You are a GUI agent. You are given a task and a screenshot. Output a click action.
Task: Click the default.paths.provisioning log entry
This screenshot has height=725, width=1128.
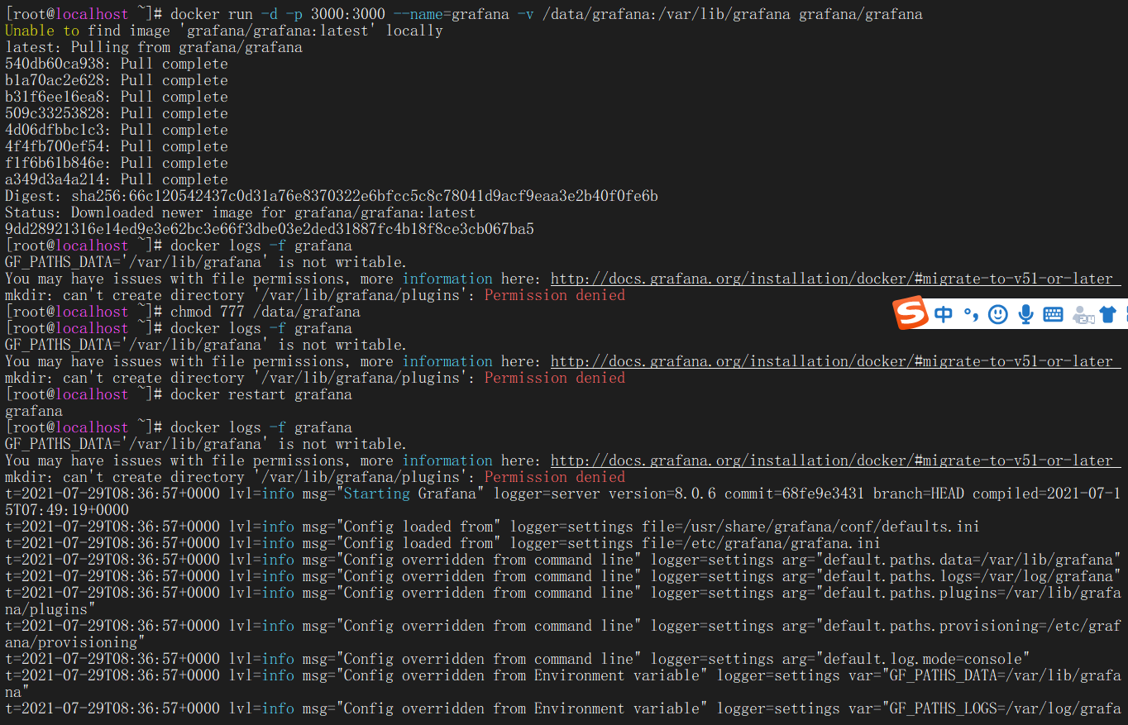563,634
